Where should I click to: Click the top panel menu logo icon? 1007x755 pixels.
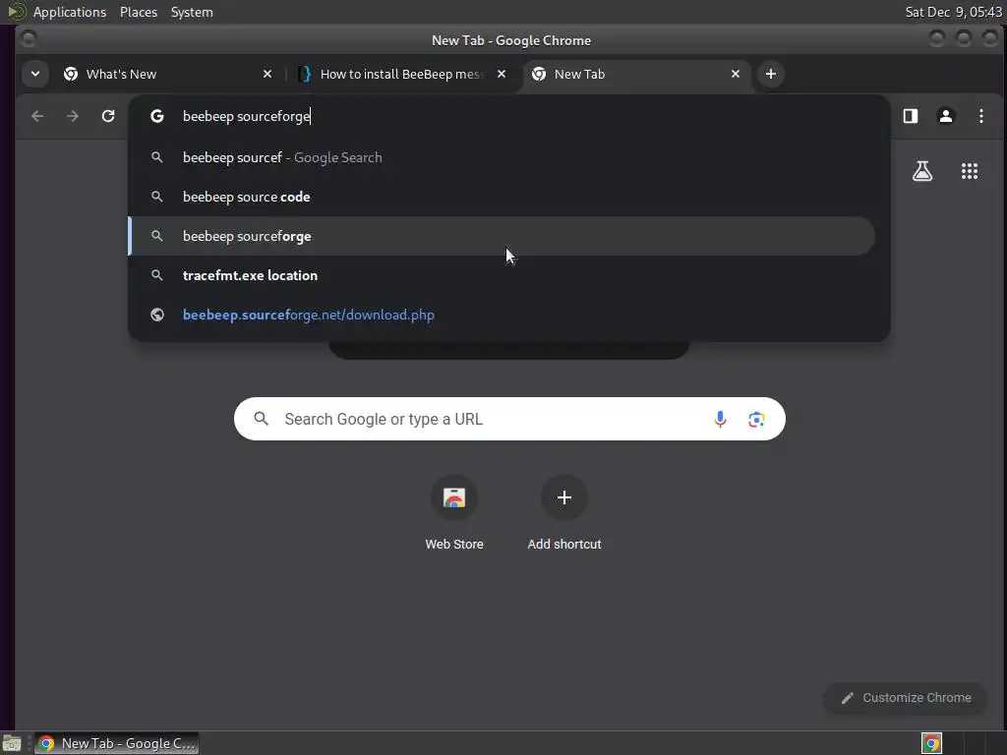pos(16,12)
